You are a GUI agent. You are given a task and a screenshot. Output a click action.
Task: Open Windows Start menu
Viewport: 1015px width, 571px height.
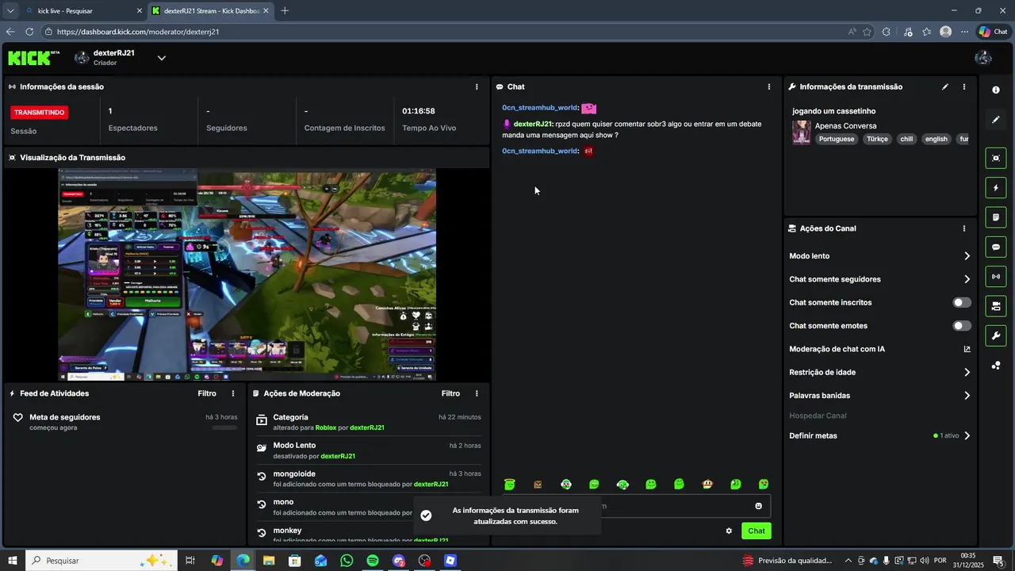coord(12,561)
